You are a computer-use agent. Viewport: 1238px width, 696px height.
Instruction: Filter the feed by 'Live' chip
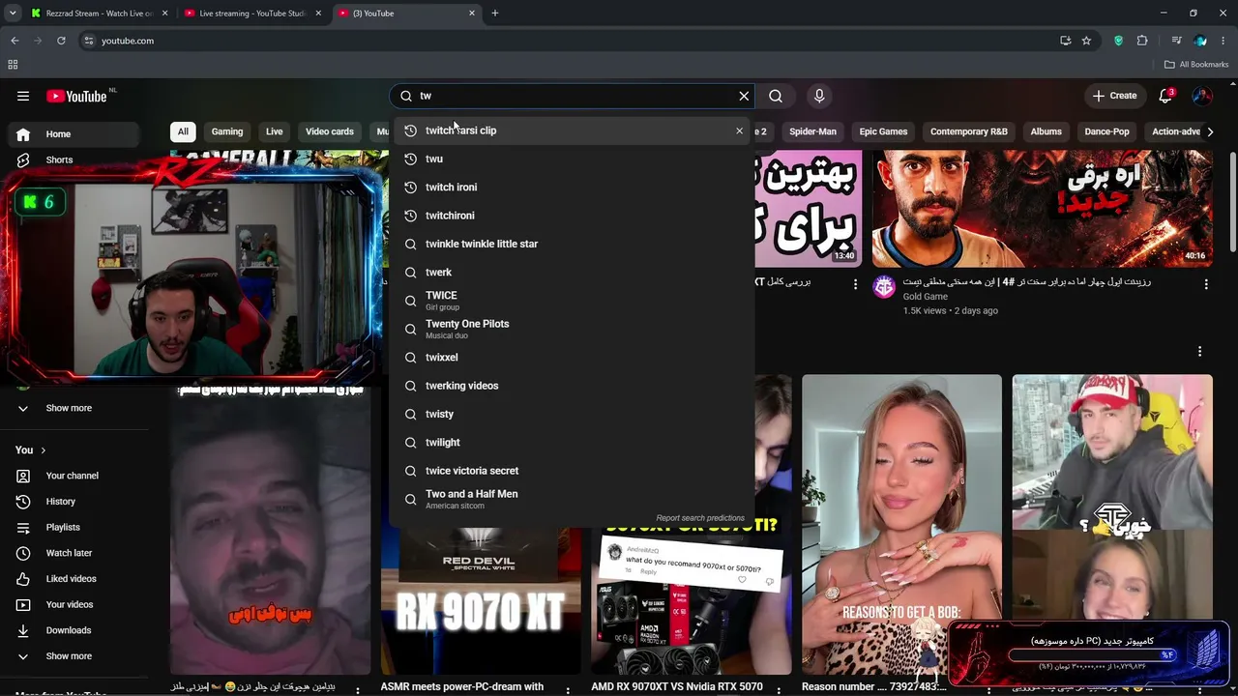coord(275,131)
